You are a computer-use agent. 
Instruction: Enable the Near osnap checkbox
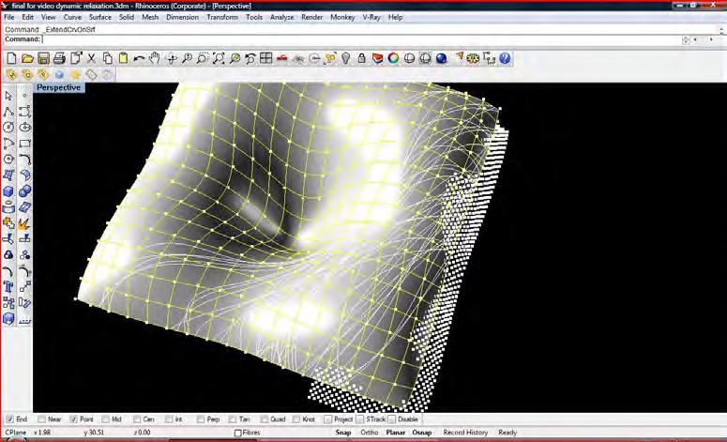tap(41, 419)
